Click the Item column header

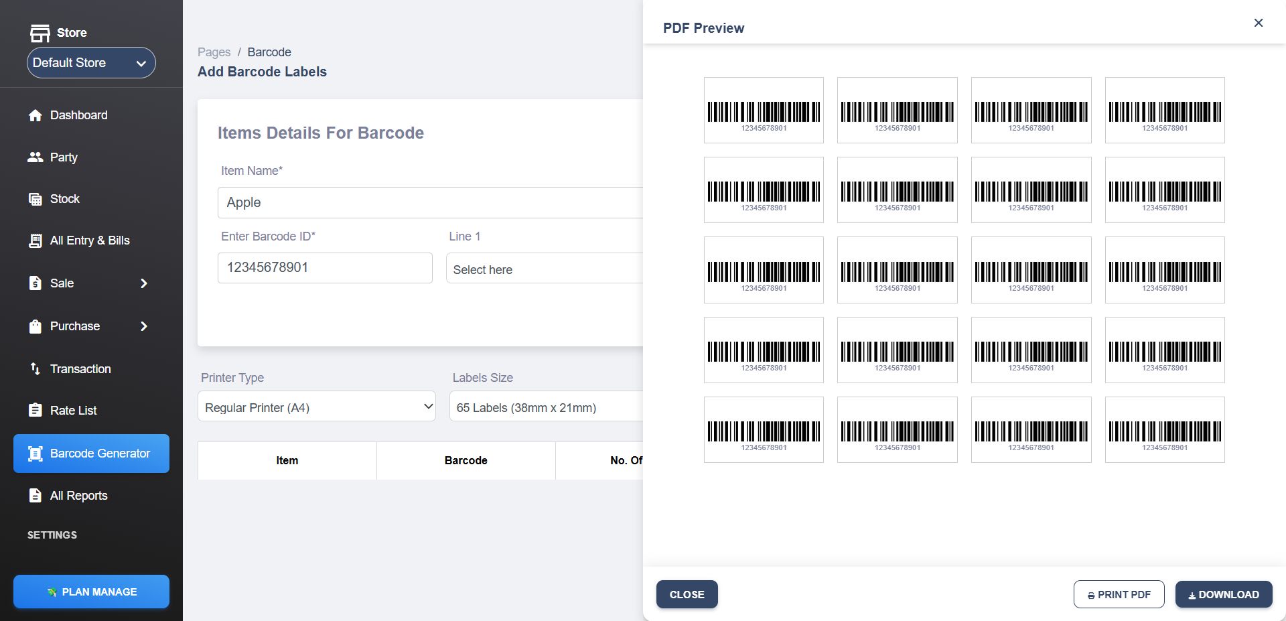click(287, 460)
